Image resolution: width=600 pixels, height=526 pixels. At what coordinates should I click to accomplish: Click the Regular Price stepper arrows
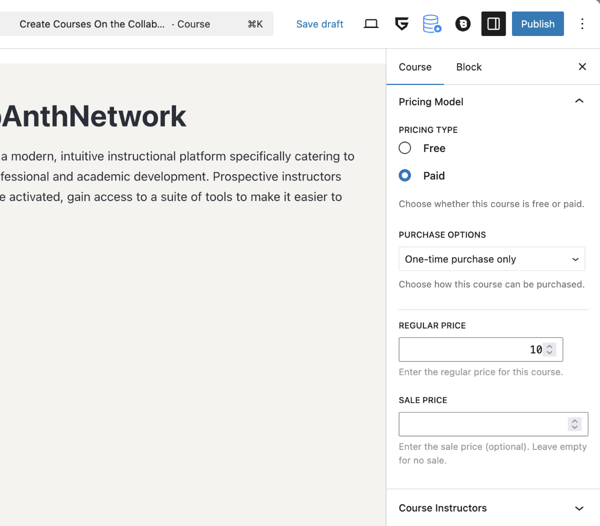[549, 349]
